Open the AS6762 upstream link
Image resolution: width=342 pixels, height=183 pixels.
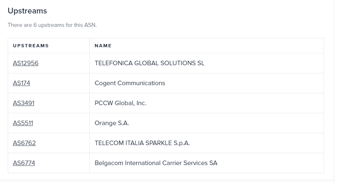pos(24,143)
